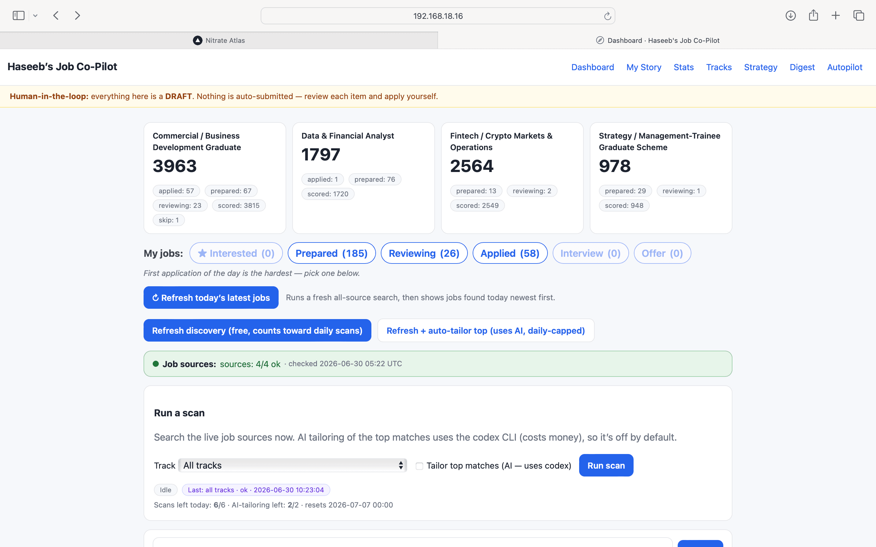The image size is (876, 547).
Task: Click the compass favicon on Dashboard tab
Action: [x=600, y=40]
